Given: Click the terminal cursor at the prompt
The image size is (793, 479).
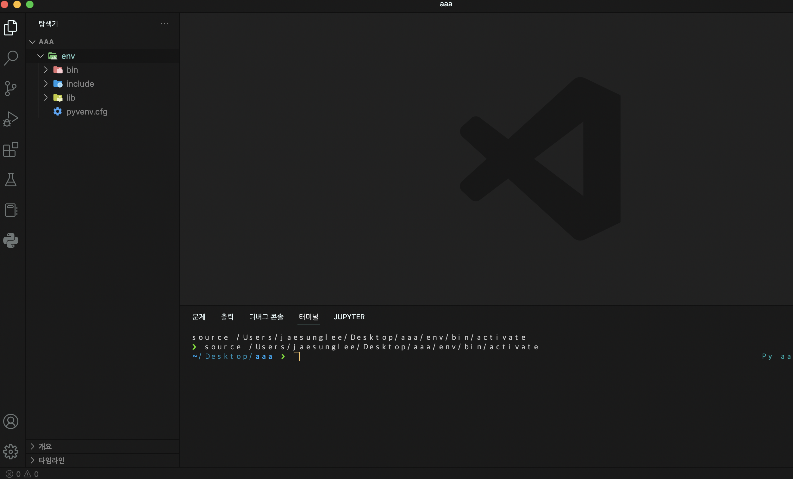Looking at the screenshot, I should 297,357.
